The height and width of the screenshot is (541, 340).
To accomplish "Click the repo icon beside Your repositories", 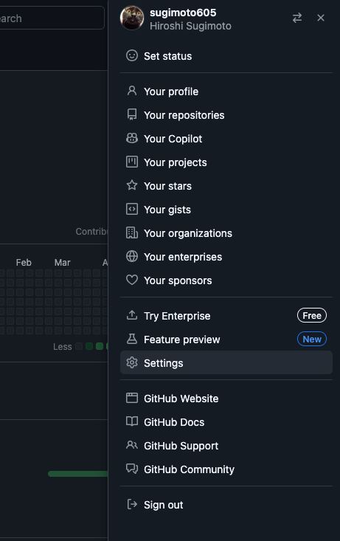I will [132, 114].
